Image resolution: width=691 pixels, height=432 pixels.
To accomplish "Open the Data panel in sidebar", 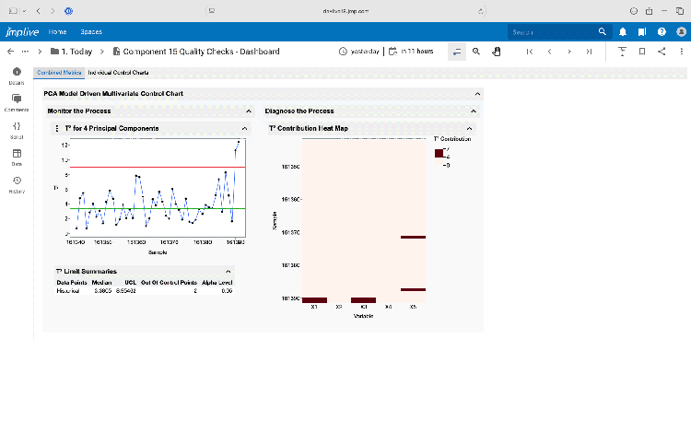I will pyautogui.click(x=17, y=155).
